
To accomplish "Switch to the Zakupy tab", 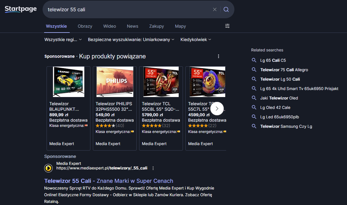I will click(x=156, y=26).
